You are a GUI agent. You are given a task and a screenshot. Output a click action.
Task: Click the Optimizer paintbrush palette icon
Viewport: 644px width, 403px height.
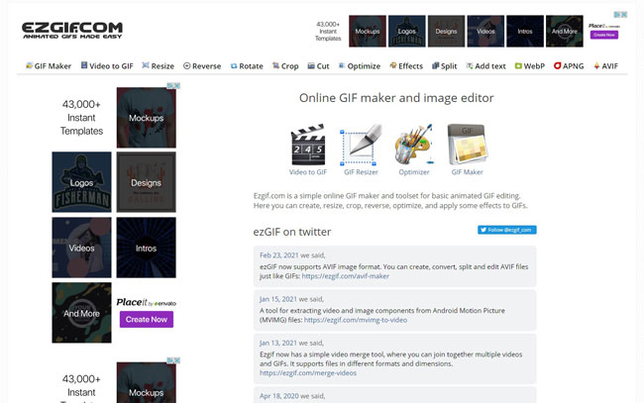[x=414, y=145]
